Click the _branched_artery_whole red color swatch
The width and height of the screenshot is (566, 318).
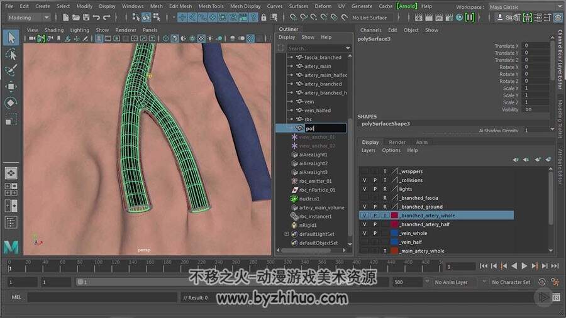[x=394, y=216]
